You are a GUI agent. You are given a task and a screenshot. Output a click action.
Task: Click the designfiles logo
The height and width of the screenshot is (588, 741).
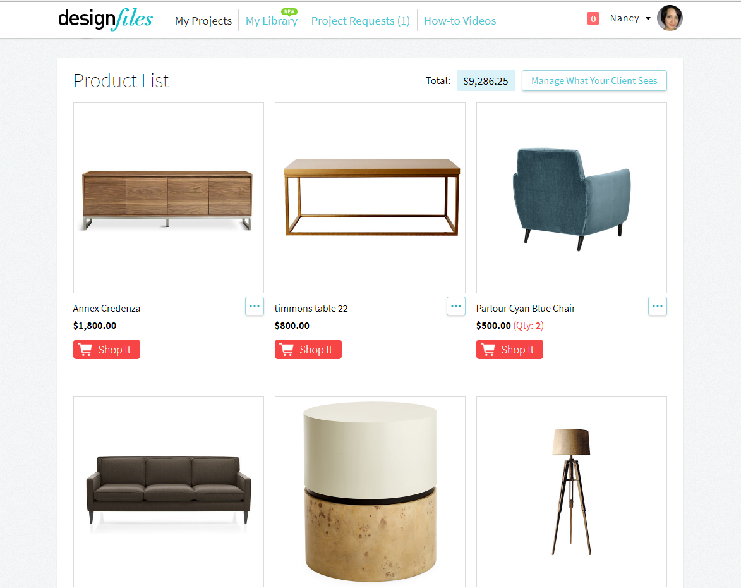(105, 20)
